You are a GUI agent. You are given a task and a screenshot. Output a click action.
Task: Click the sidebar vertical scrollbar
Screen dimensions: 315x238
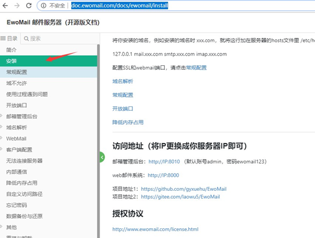click(98, 140)
